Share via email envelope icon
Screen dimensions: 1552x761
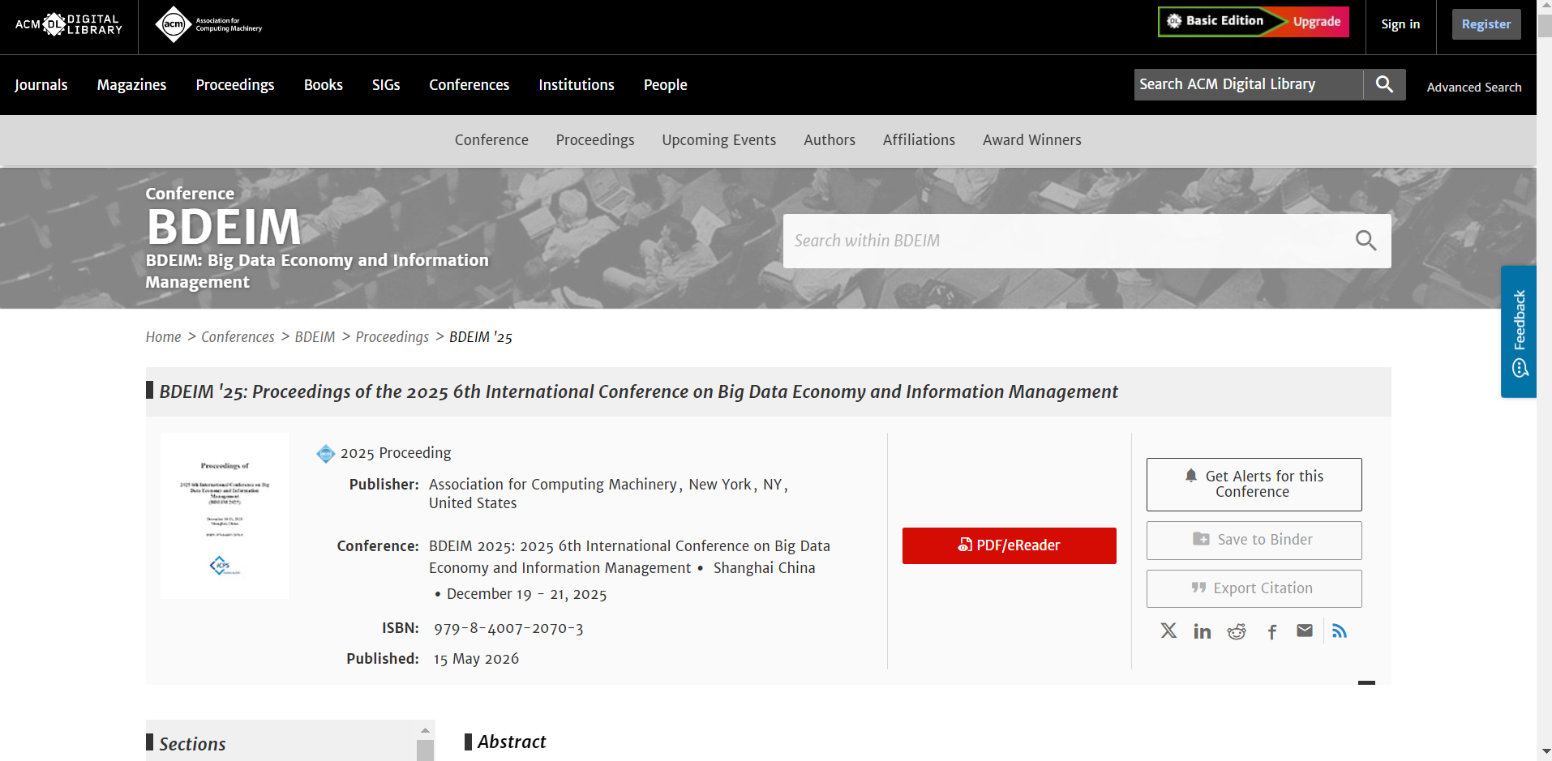point(1305,631)
